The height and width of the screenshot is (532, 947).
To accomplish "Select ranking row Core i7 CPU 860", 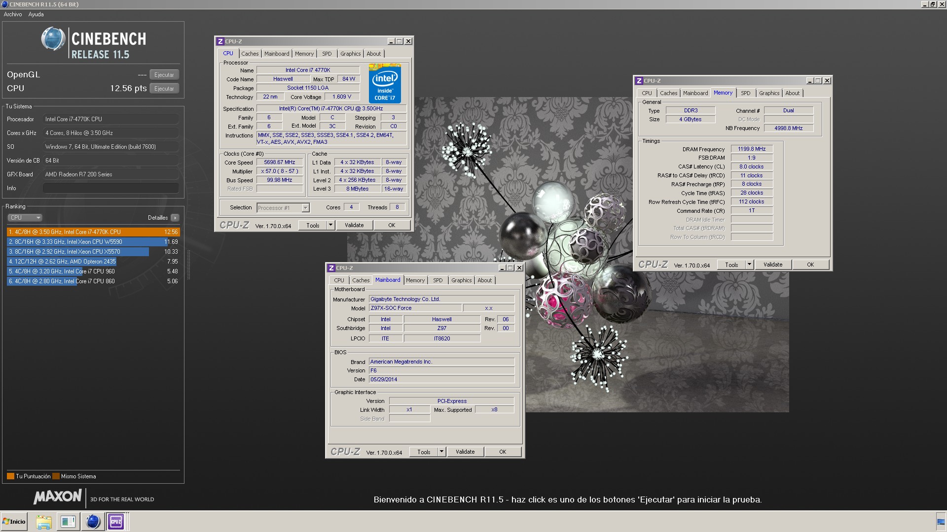I will [x=93, y=281].
